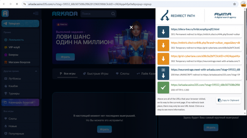Image resolution: width=247 pixels, height=138 pixels.
Task: Click '200: HTTP/1.1 200' status text
Action: pos(180,90)
